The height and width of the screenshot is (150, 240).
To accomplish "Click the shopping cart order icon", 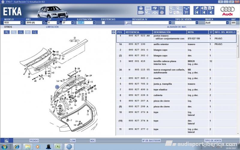I will [x=186, y=12].
